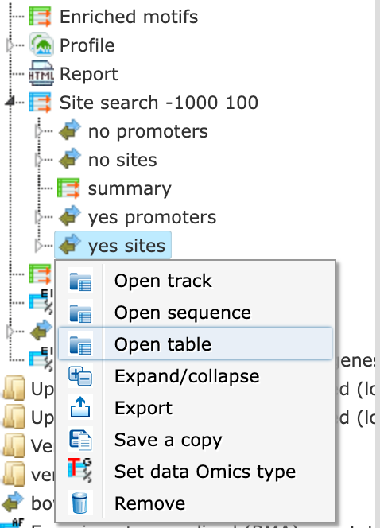Viewport: 380px width, 528px height.
Task: Click the Expand/collapse plus-minus icon
Action: pyautogui.click(x=80, y=376)
